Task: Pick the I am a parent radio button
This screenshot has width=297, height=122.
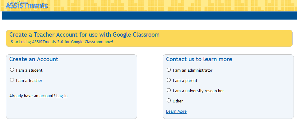Action: (x=169, y=80)
